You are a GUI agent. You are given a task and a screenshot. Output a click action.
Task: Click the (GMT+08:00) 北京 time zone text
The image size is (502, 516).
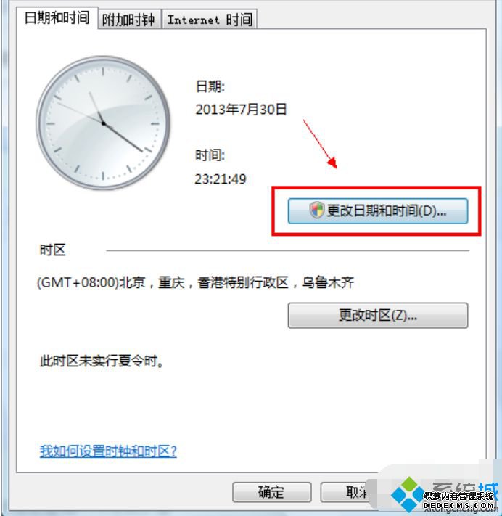point(195,282)
